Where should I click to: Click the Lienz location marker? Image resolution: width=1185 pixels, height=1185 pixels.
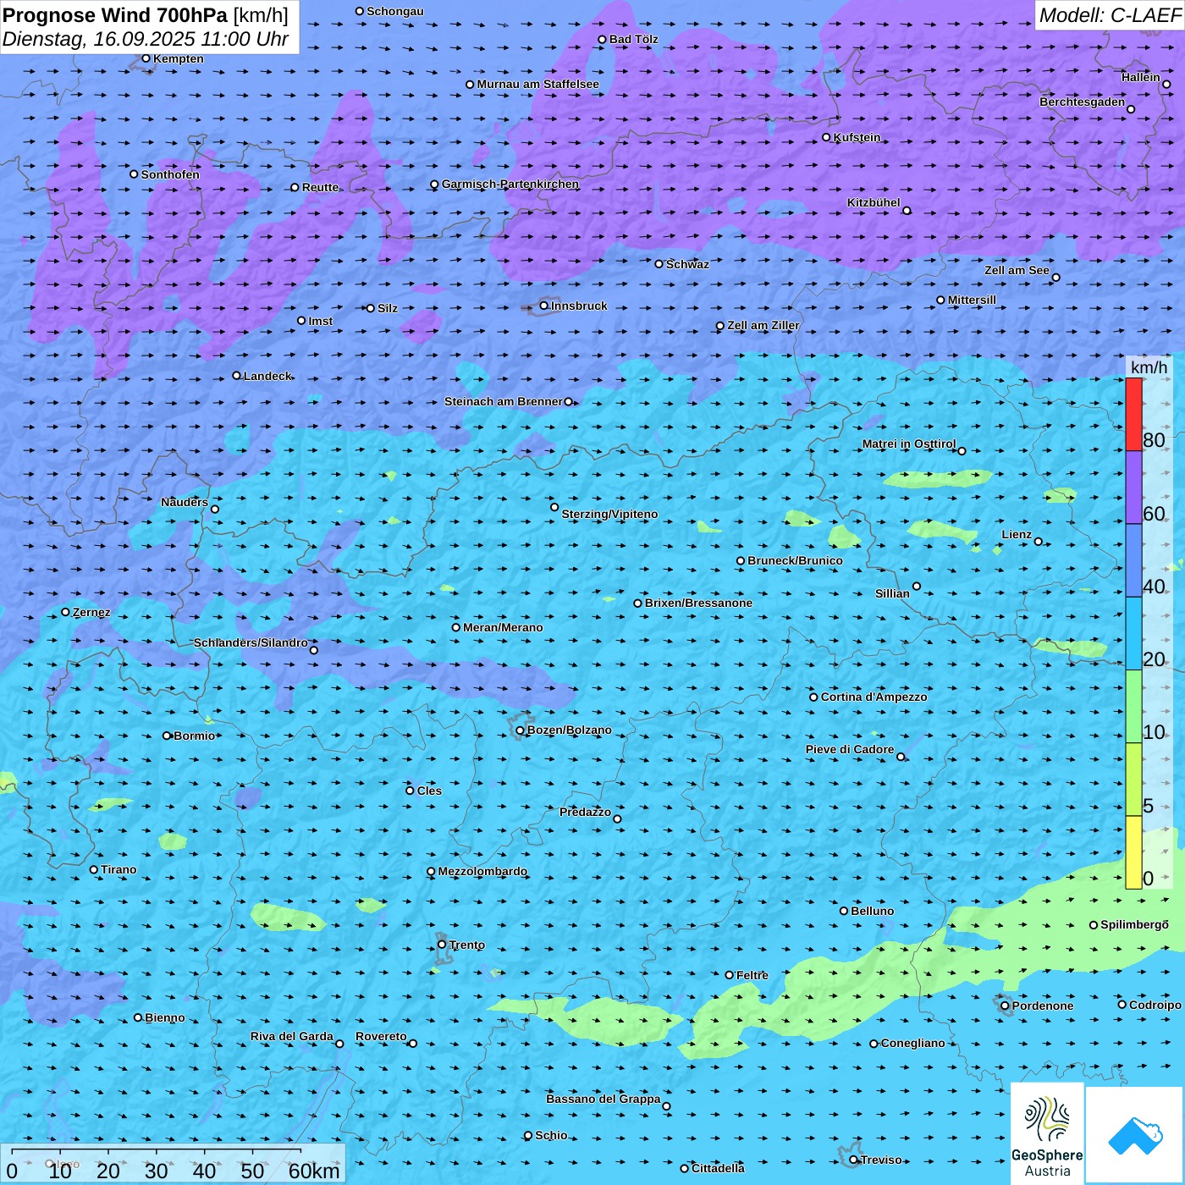(x=1039, y=542)
